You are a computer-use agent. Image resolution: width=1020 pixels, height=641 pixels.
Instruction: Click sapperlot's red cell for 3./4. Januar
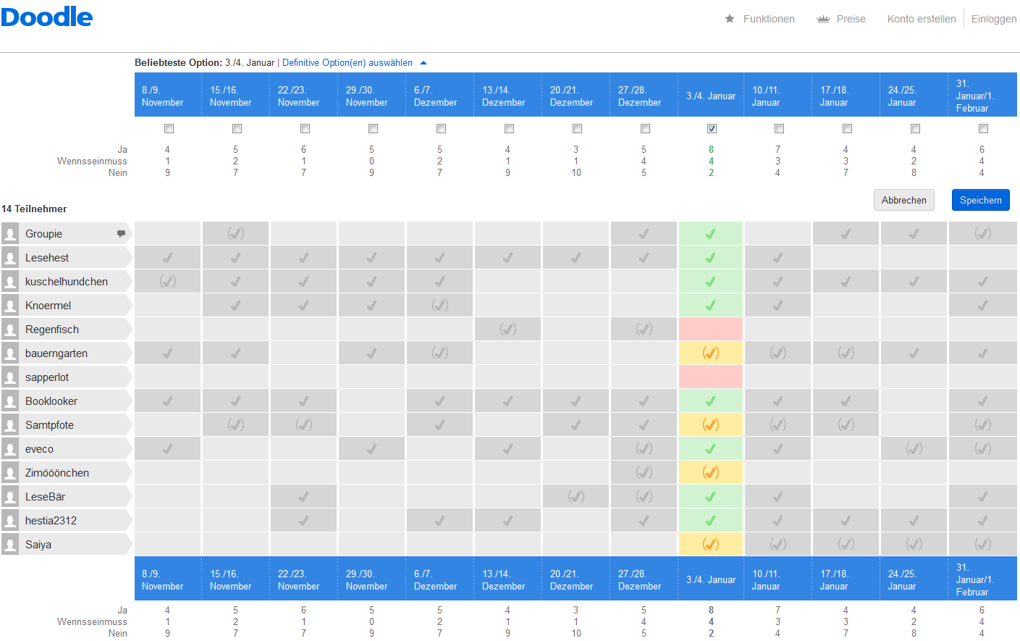[710, 377]
